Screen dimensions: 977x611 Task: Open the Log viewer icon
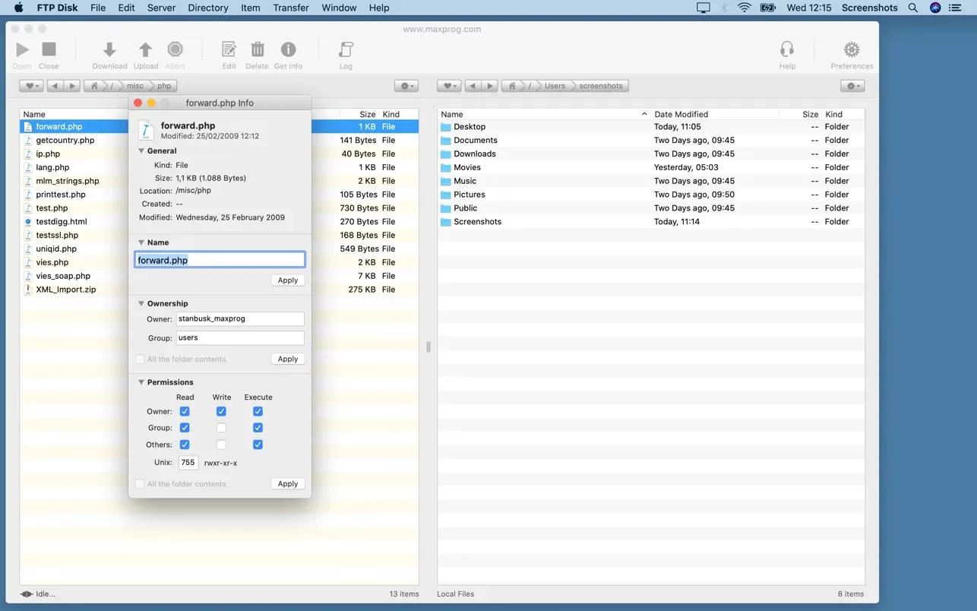[x=346, y=50]
